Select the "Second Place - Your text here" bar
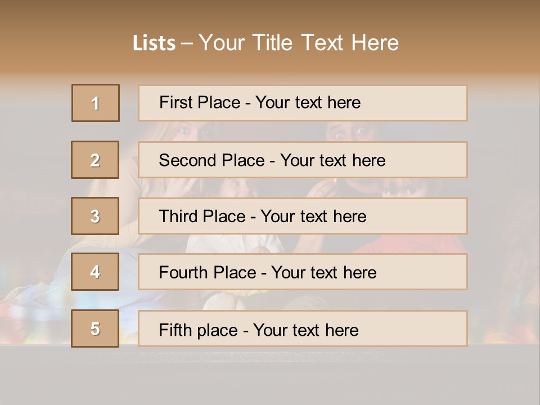 (303, 160)
